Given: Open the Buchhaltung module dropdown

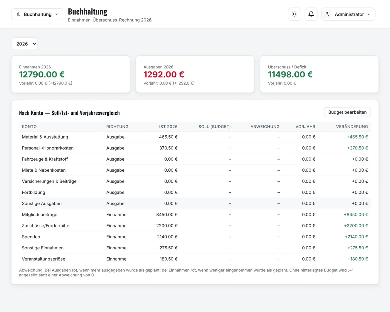Looking at the screenshot, I should tap(37, 14).
